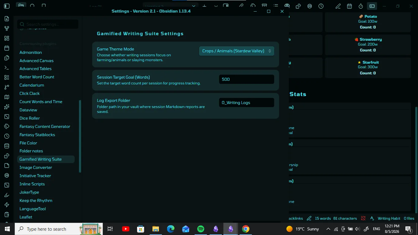The image size is (418, 235).
Task: Show hidden system tray icons
Action: tap(328, 229)
